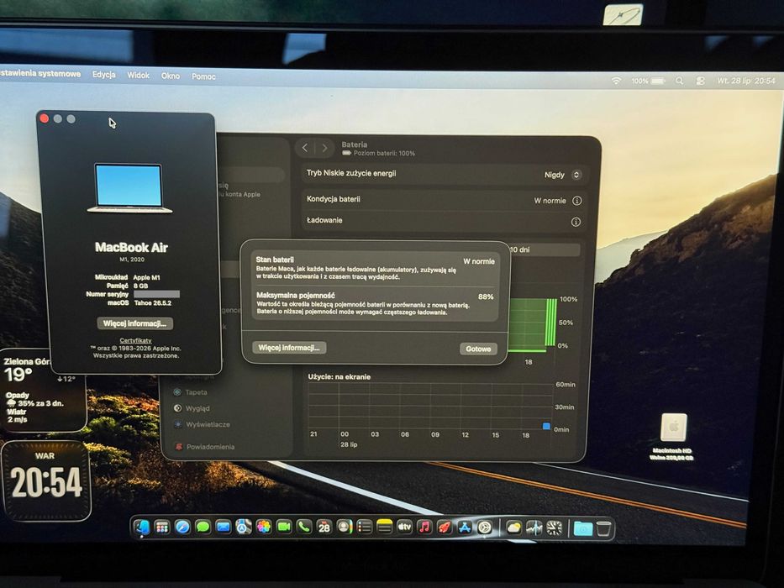This screenshot has width=784, height=588.
Task: Open the Phone app in Dock
Action: click(x=304, y=527)
